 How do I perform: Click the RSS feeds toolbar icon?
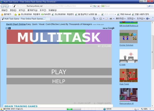(x=101, y=19)
